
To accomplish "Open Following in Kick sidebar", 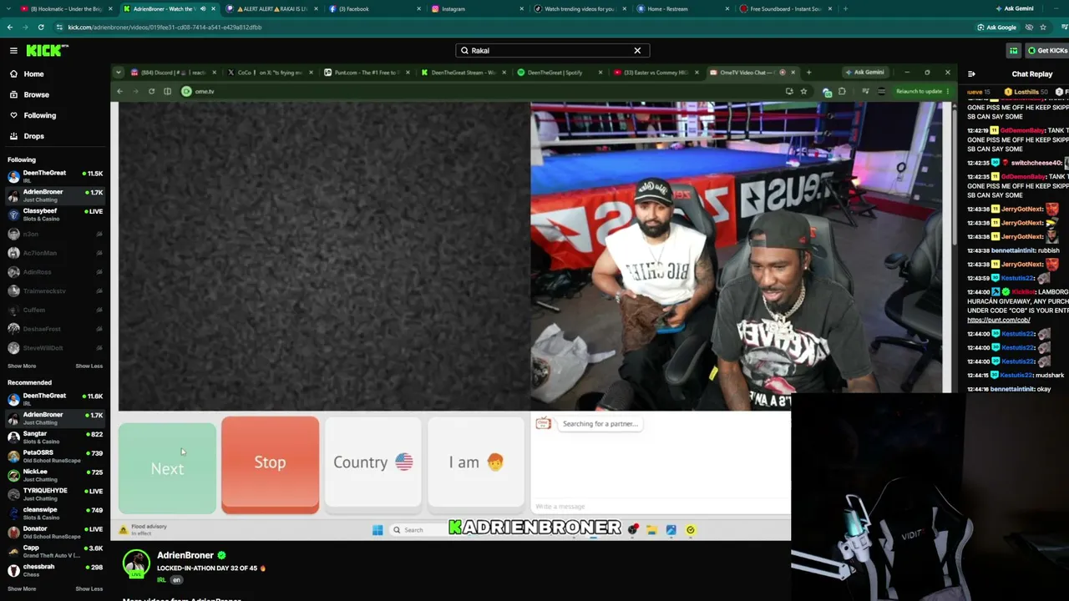I will click(39, 115).
